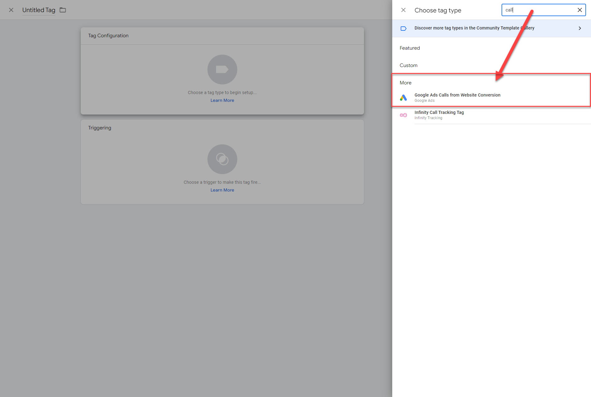591x397 pixels.
Task: Select the More section heading
Action: (x=405, y=83)
